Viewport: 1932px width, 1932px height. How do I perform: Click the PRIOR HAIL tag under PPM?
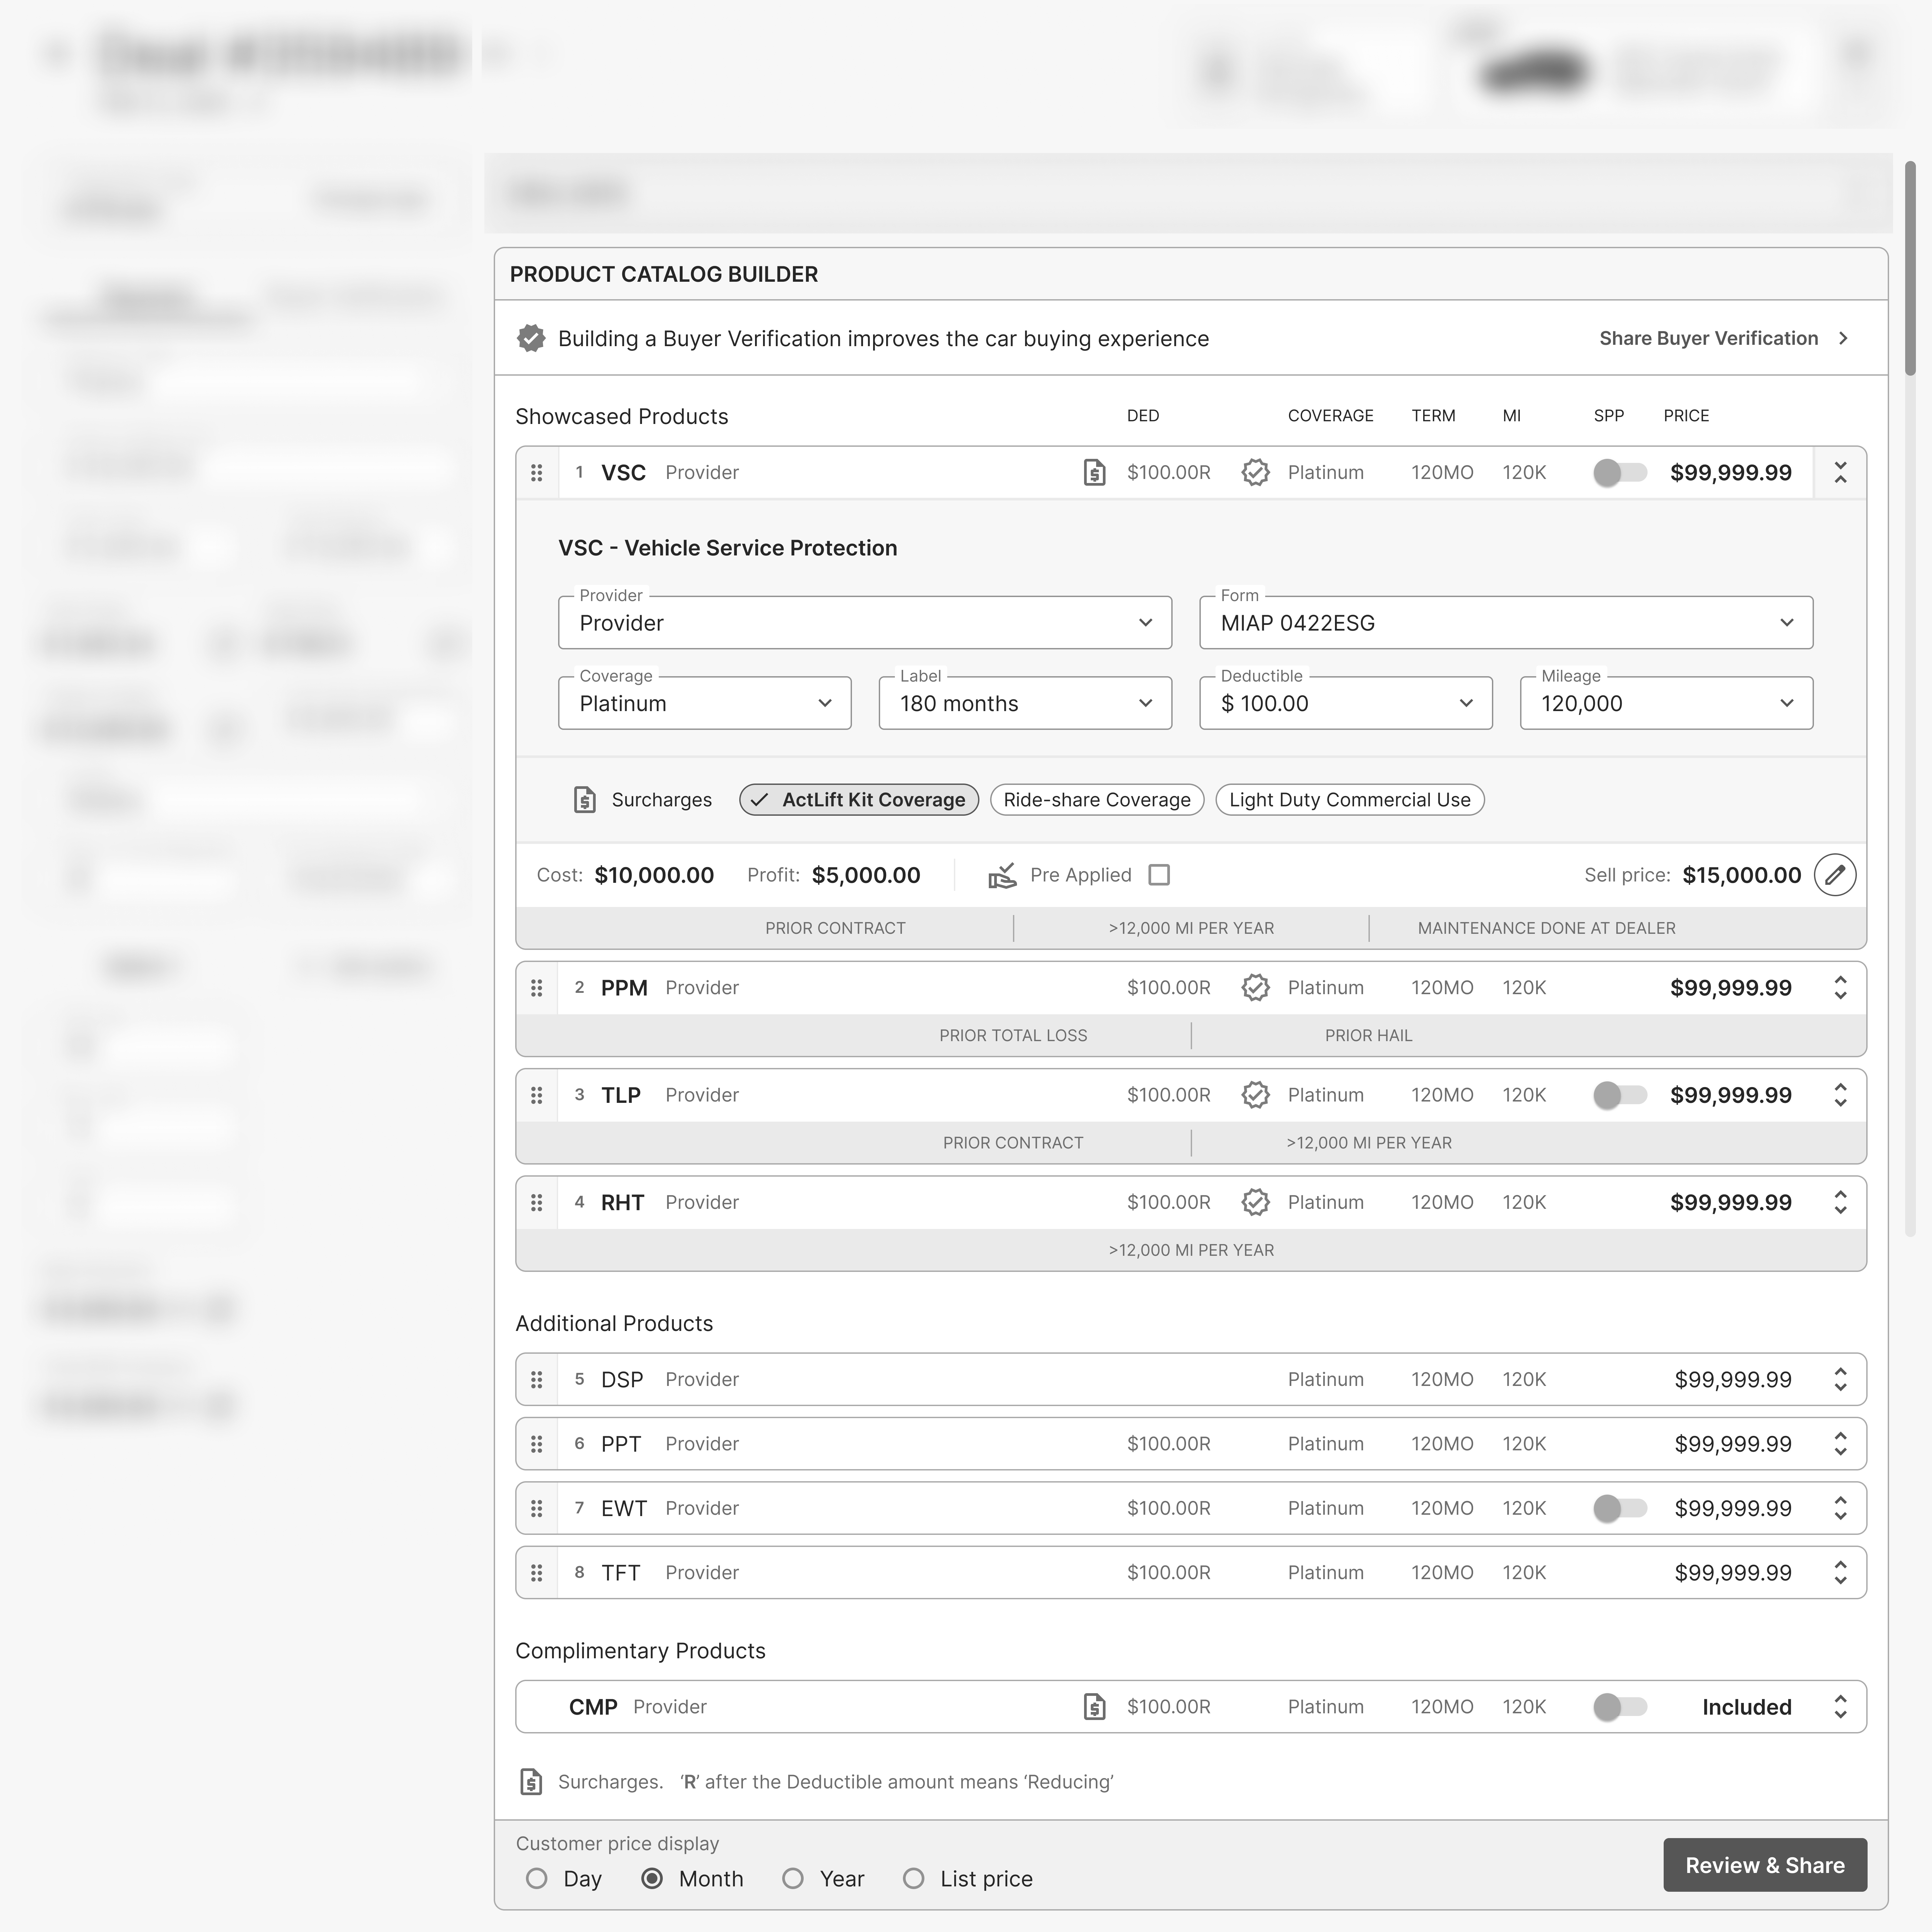point(1368,1036)
